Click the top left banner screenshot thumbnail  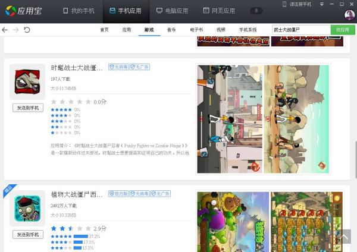tap(233, 42)
